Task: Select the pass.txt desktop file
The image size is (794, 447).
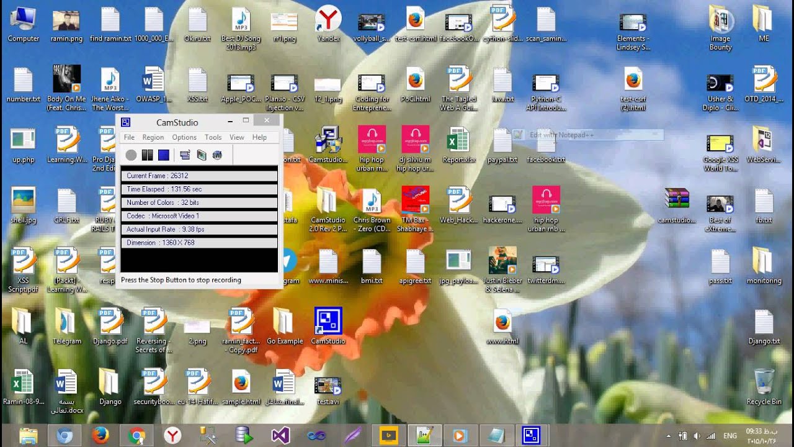Action: tap(721, 267)
